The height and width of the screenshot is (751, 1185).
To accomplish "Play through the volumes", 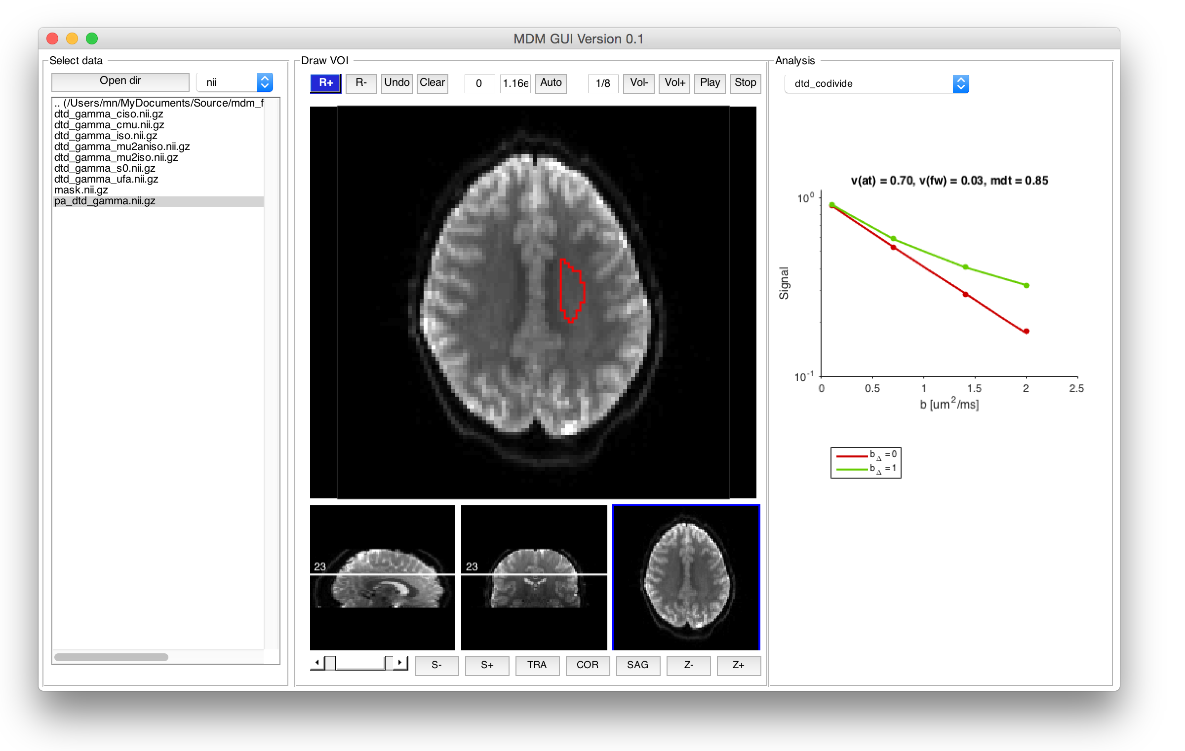I will pos(710,83).
